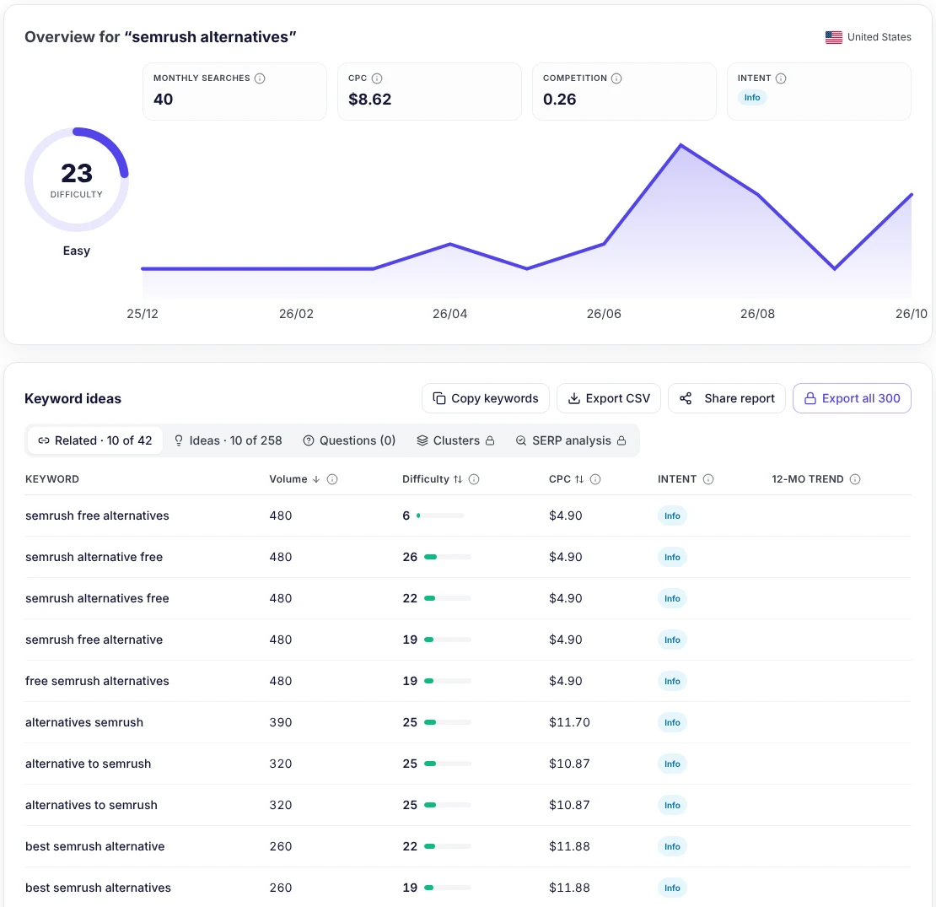Image resolution: width=936 pixels, height=907 pixels.
Task: Click the $8.62 CPC value in overview
Action: pos(370,99)
